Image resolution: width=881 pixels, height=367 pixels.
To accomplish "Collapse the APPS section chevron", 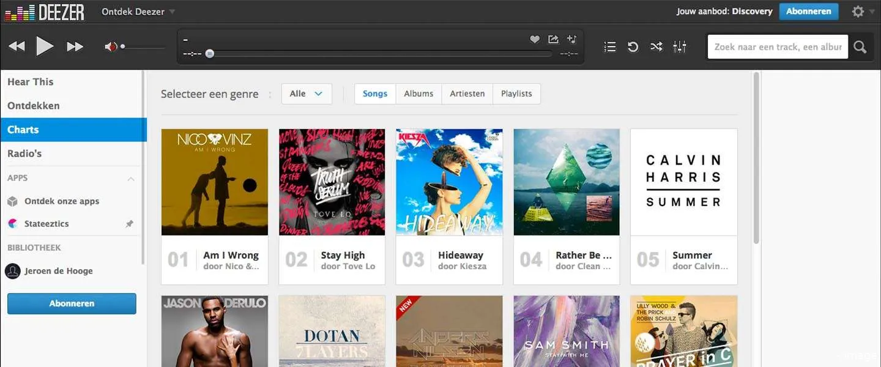I will coord(130,177).
